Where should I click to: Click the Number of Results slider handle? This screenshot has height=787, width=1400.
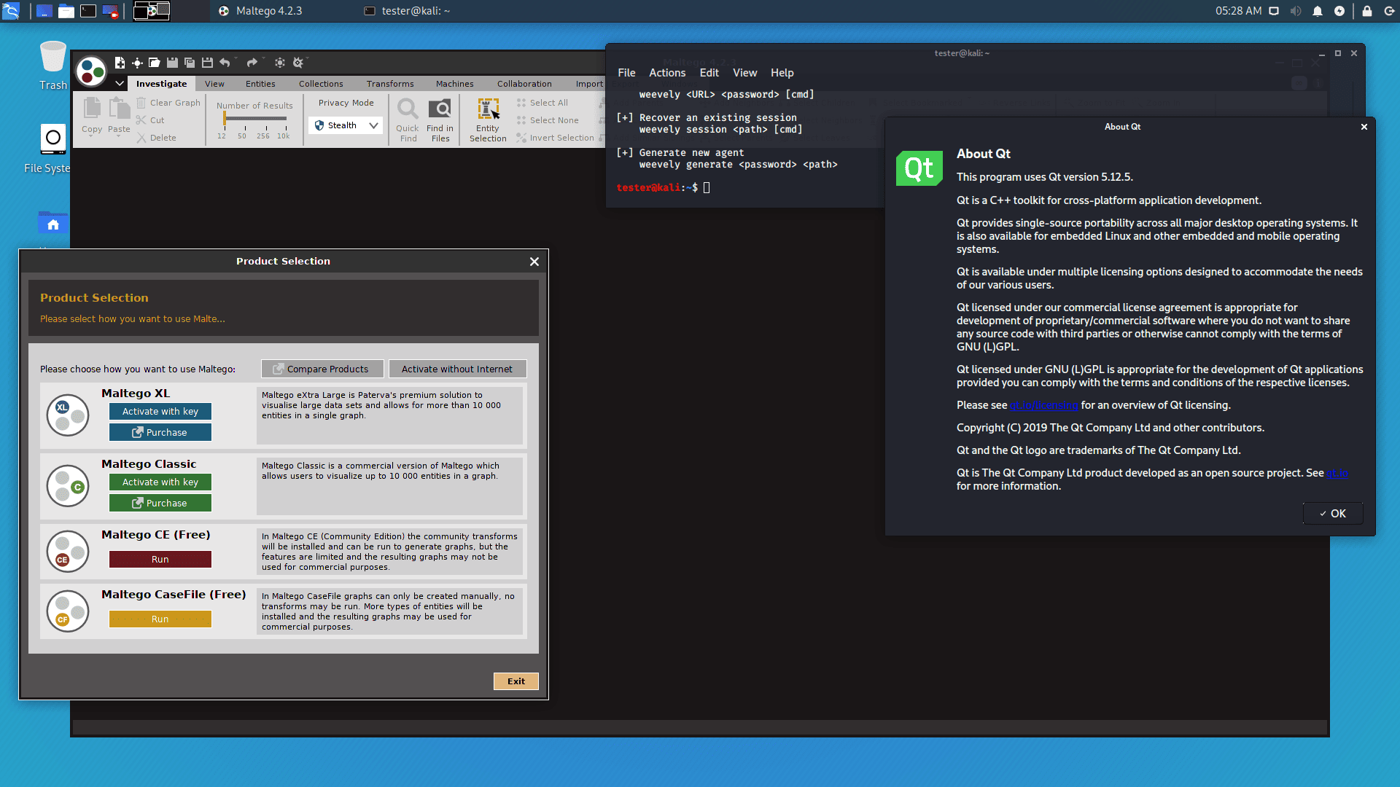pyautogui.click(x=224, y=120)
